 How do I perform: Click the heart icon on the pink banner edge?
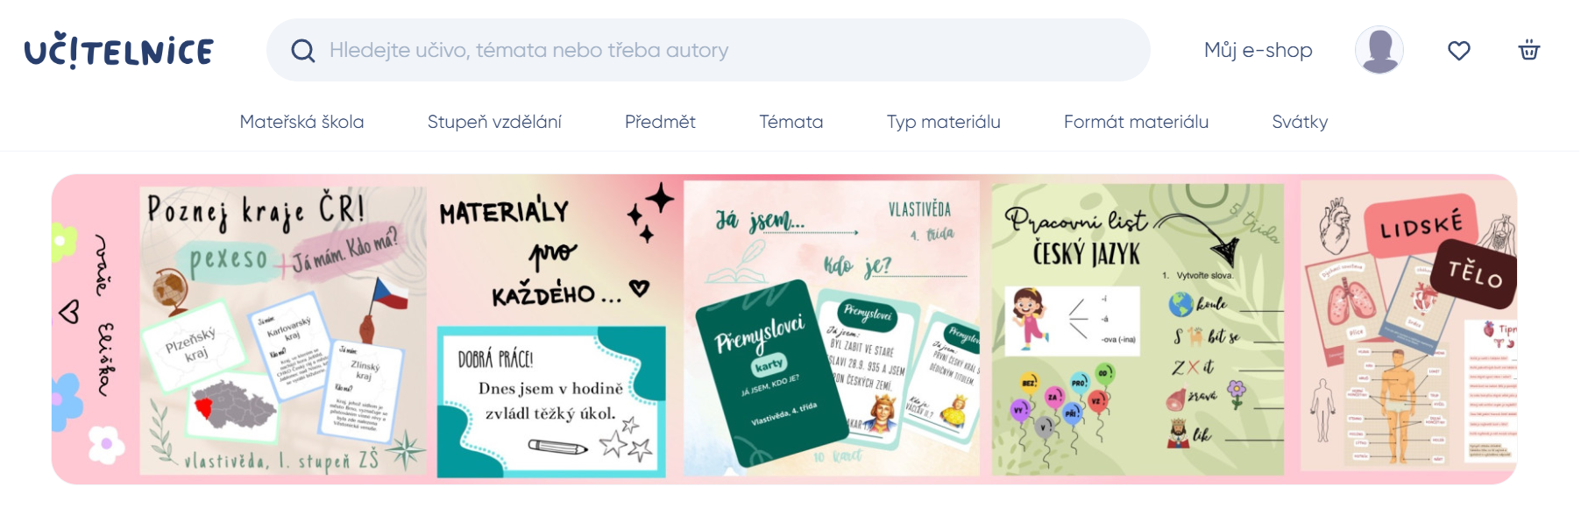[x=69, y=311]
